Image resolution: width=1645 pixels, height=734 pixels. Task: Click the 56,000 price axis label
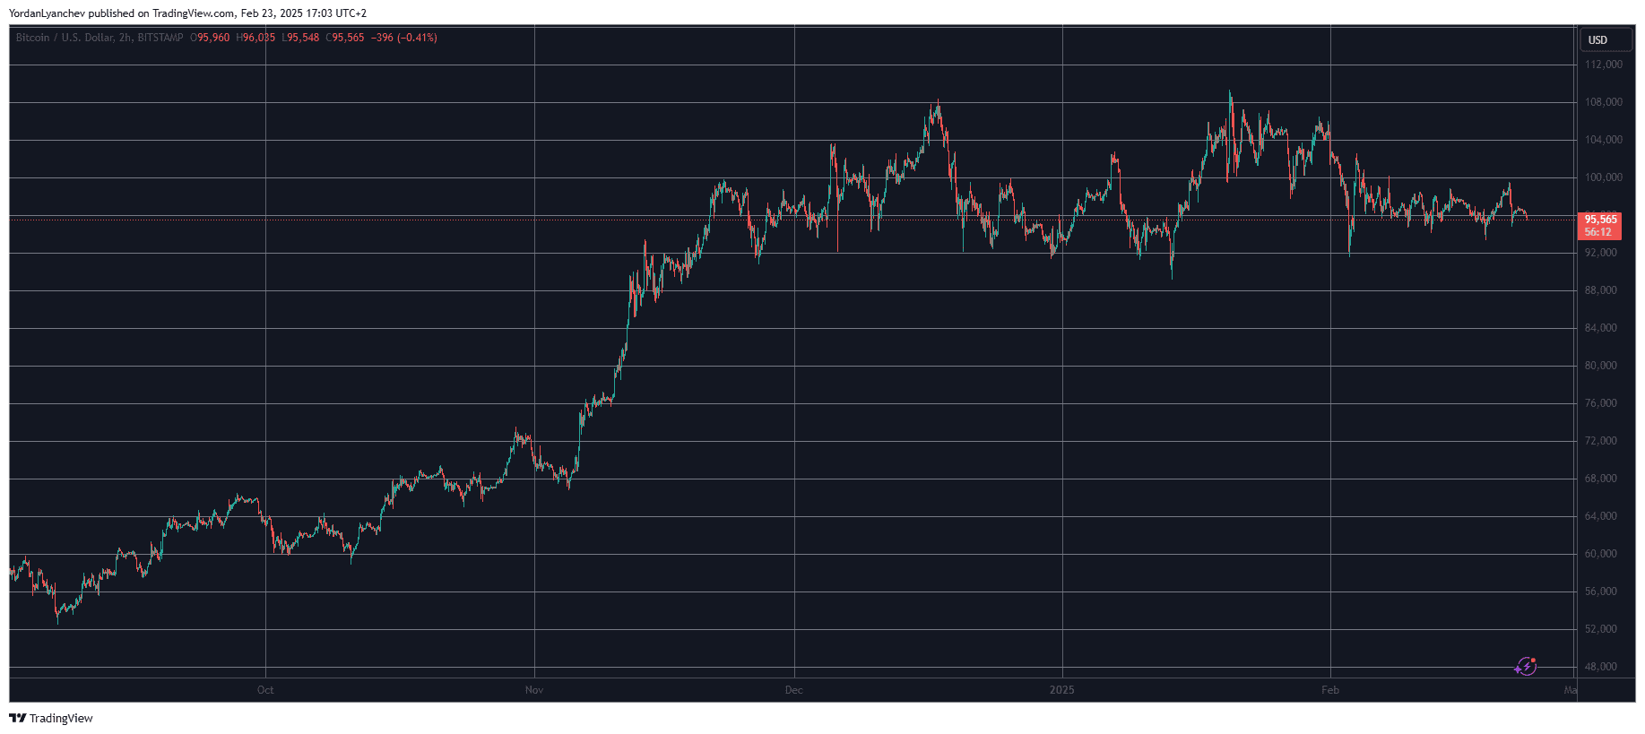(1601, 592)
